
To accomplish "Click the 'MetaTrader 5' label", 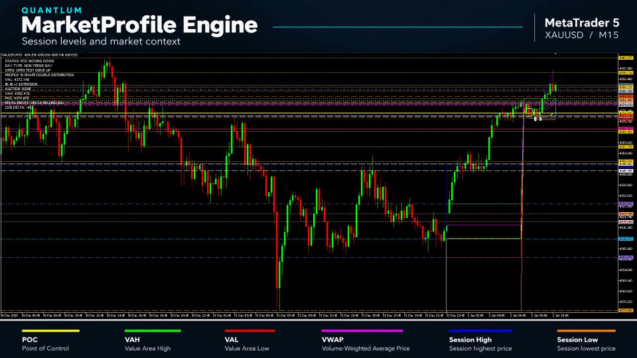I will click(x=582, y=23).
